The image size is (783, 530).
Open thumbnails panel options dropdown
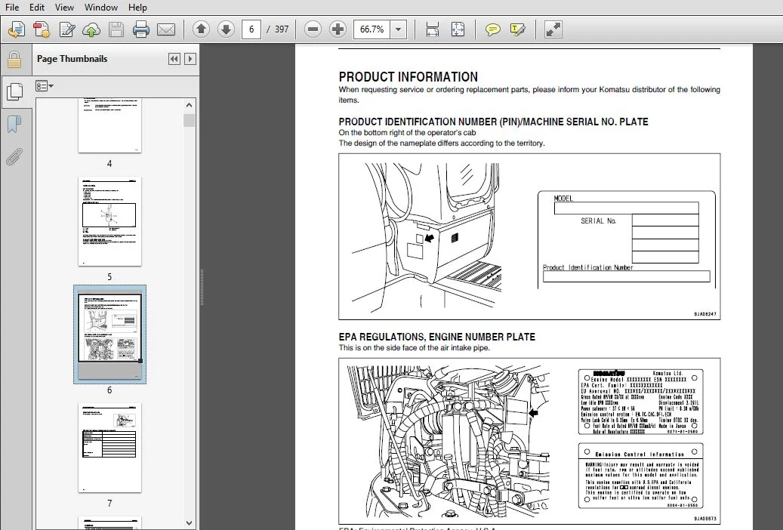(45, 86)
